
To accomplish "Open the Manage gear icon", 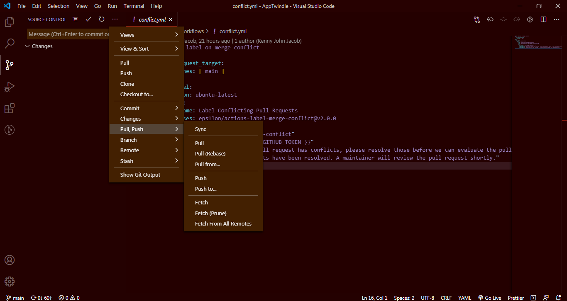I will [9, 282].
